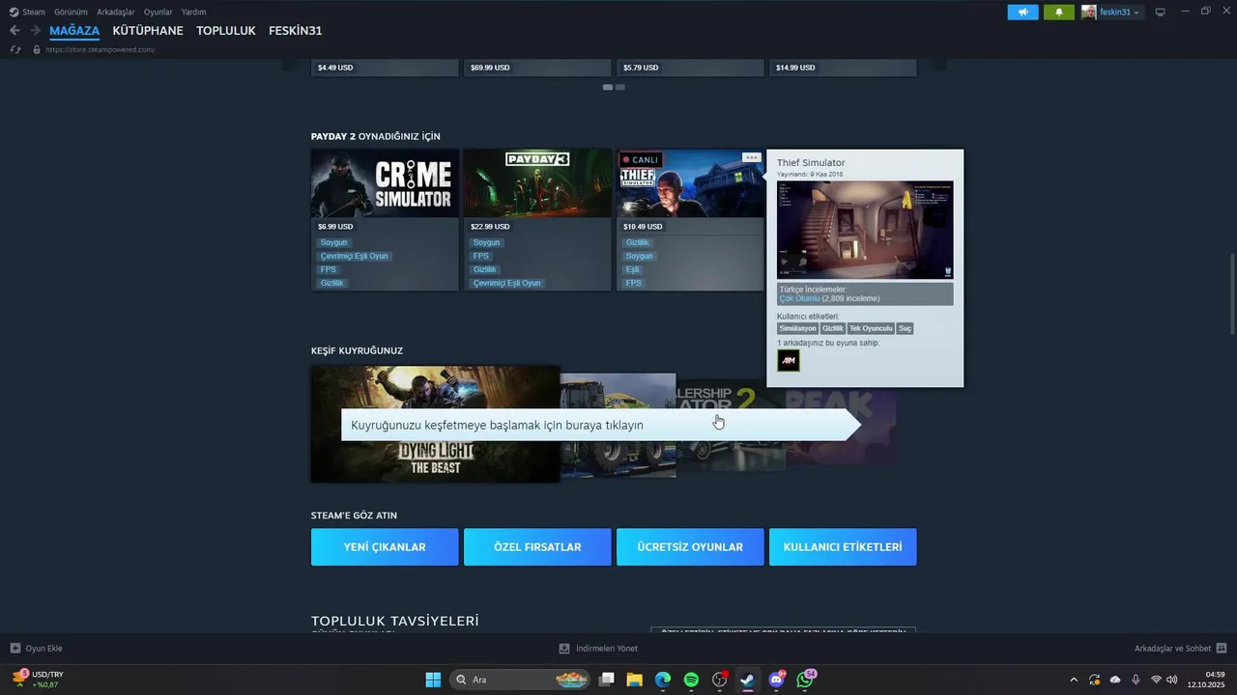The image size is (1237, 695).
Task: Click the Tek Oyunculu tag in popup
Action: click(871, 328)
